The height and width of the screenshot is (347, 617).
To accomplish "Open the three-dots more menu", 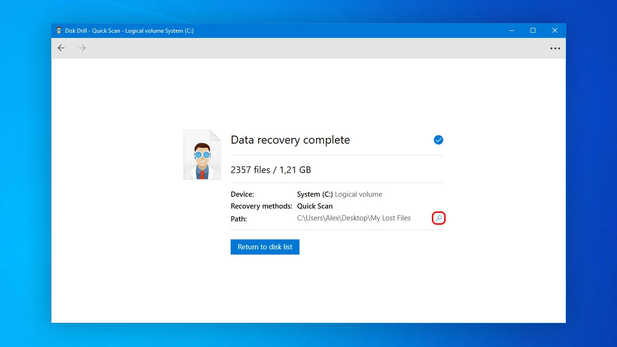I will click(555, 48).
